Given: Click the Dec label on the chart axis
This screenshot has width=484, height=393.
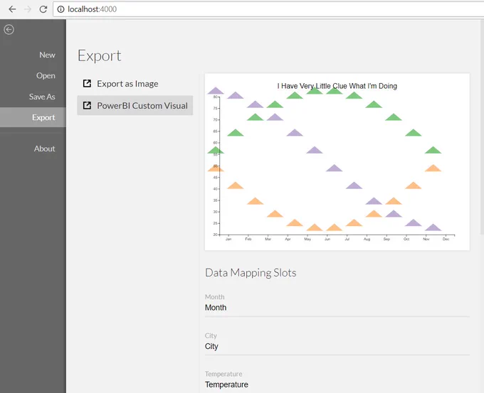Looking at the screenshot, I should (x=446, y=239).
